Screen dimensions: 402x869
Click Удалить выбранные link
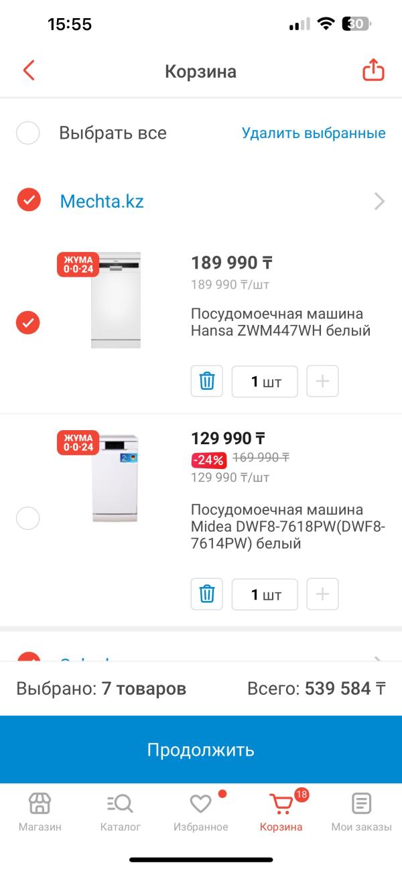tap(314, 133)
